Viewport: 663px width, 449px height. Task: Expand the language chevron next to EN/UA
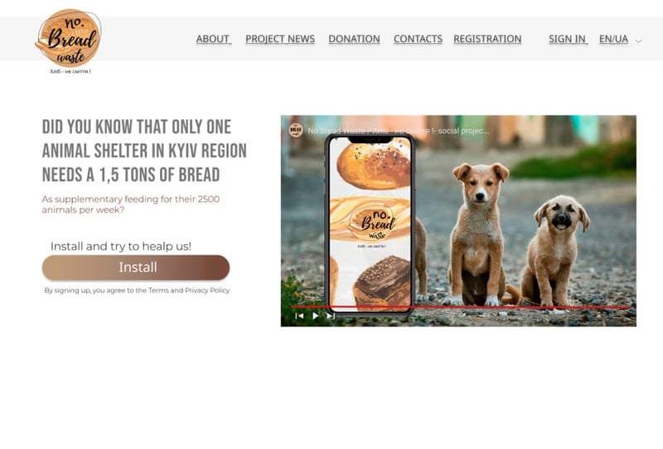(x=638, y=41)
